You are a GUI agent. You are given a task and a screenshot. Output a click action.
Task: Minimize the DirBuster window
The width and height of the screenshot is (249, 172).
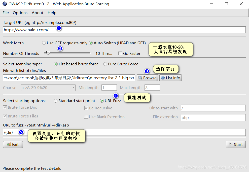click(212, 4)
